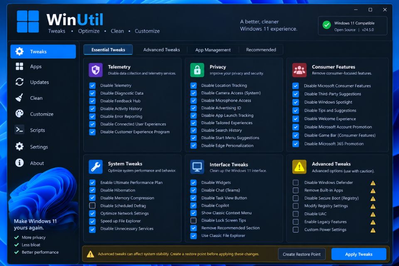Click the v24.5.0 version text
399x266 pixels.
[x=368, y=30]
